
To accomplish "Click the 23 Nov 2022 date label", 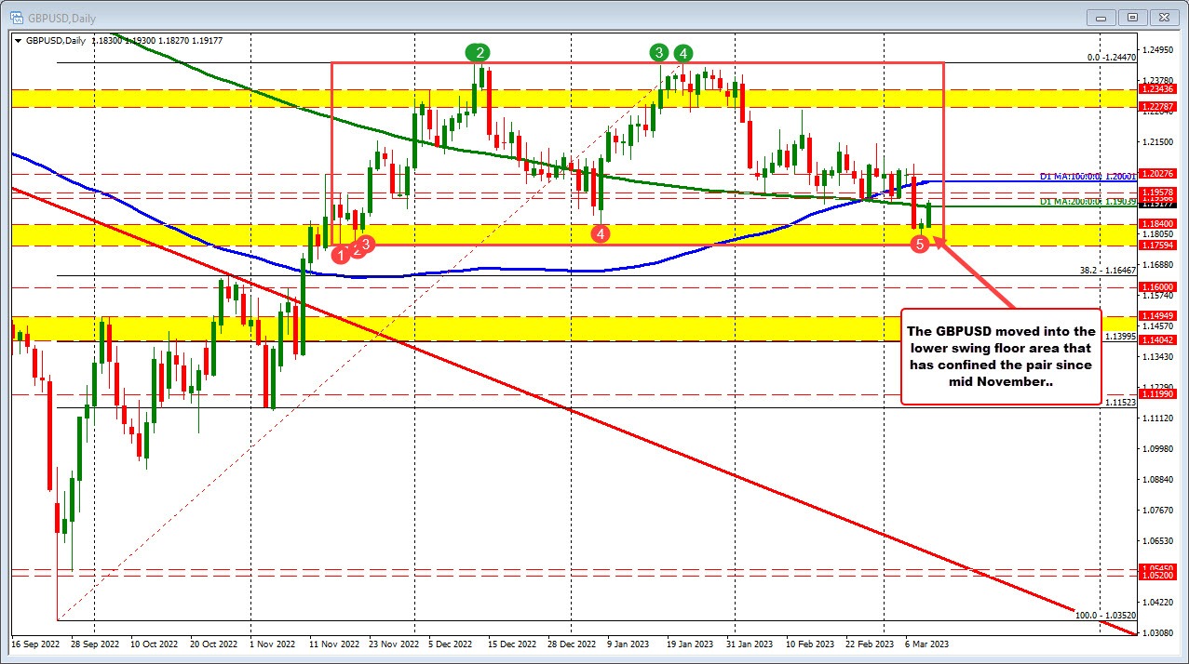I will (394, 644).
